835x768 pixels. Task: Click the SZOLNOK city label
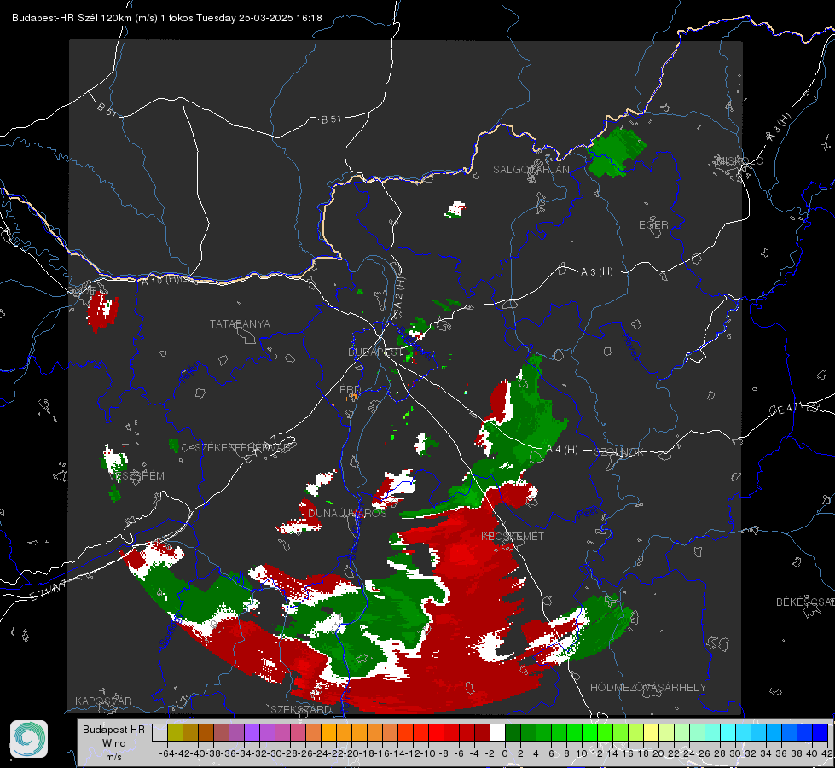[620, 452]
